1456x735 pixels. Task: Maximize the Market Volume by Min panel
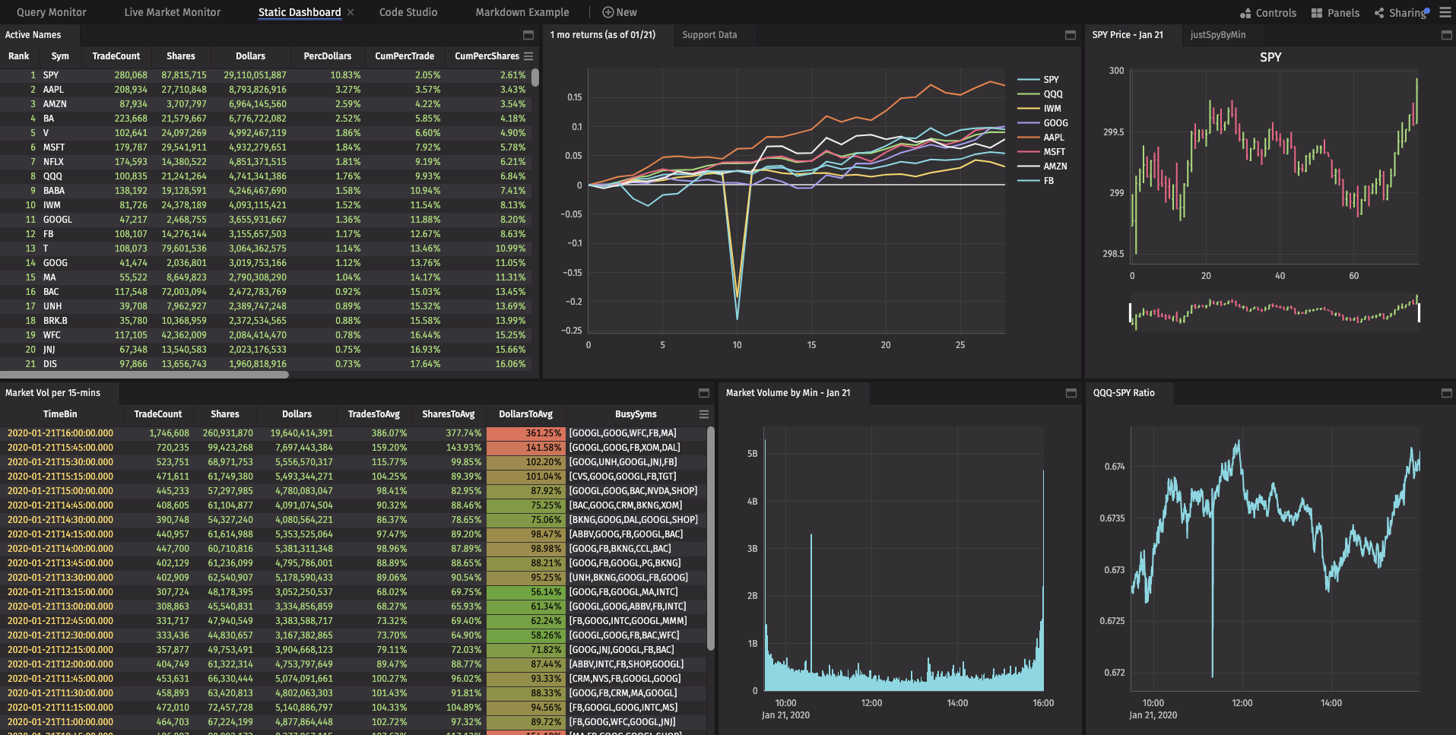click(1071, 393)
